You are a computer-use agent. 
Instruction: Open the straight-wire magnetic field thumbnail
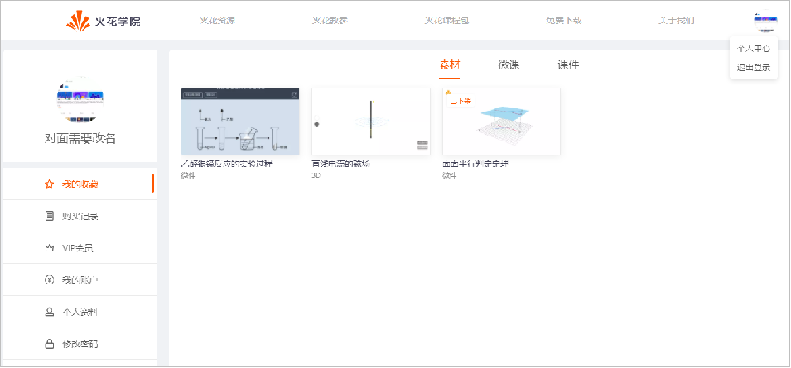click(371, 122)
